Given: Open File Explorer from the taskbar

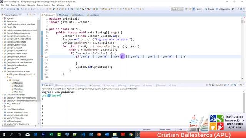Looking at the screenshot, I should click(115, 135).
